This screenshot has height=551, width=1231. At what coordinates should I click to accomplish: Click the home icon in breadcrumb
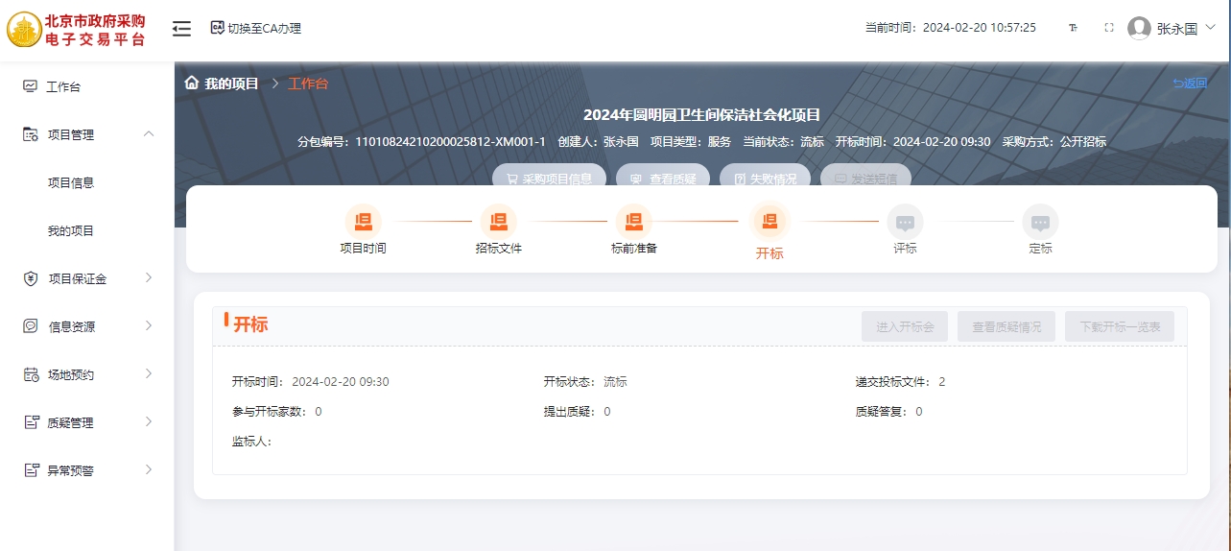(x=192, y=83)
